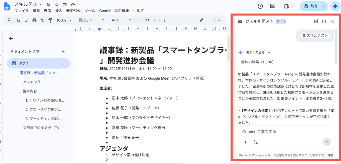The height and width of the screenshot is (164, 341).
Task: Click the move-to-folder icon beside title
Action: [65, 5]
